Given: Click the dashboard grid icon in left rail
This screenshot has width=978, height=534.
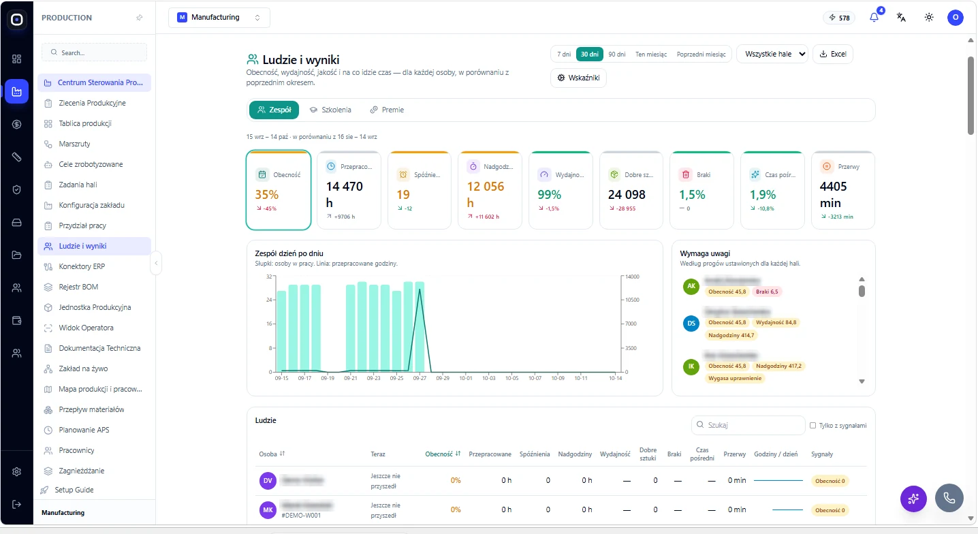Looking at the screenshot, I should click(x=17, y=59).
